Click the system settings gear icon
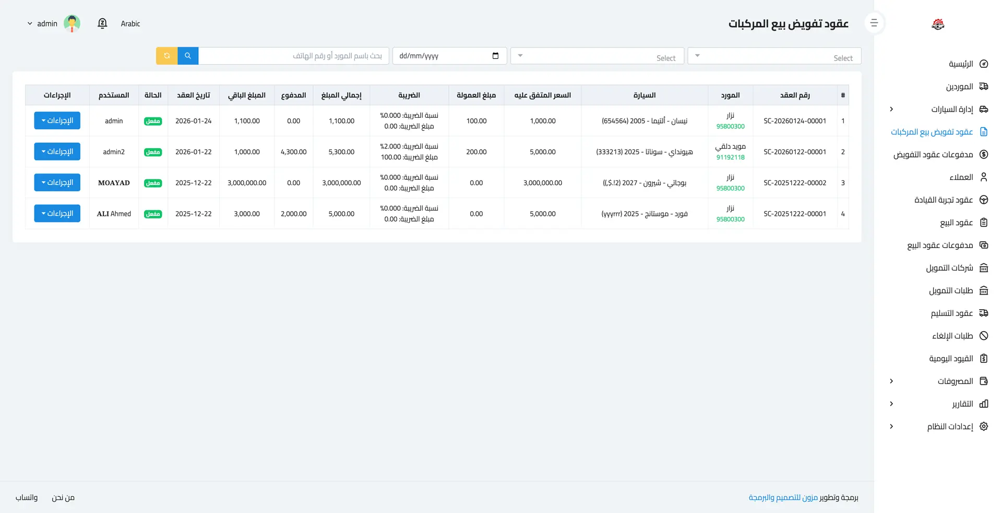The width and height of the screenshot is (1002, 513). pyautogui.click(x=984, y=426)
